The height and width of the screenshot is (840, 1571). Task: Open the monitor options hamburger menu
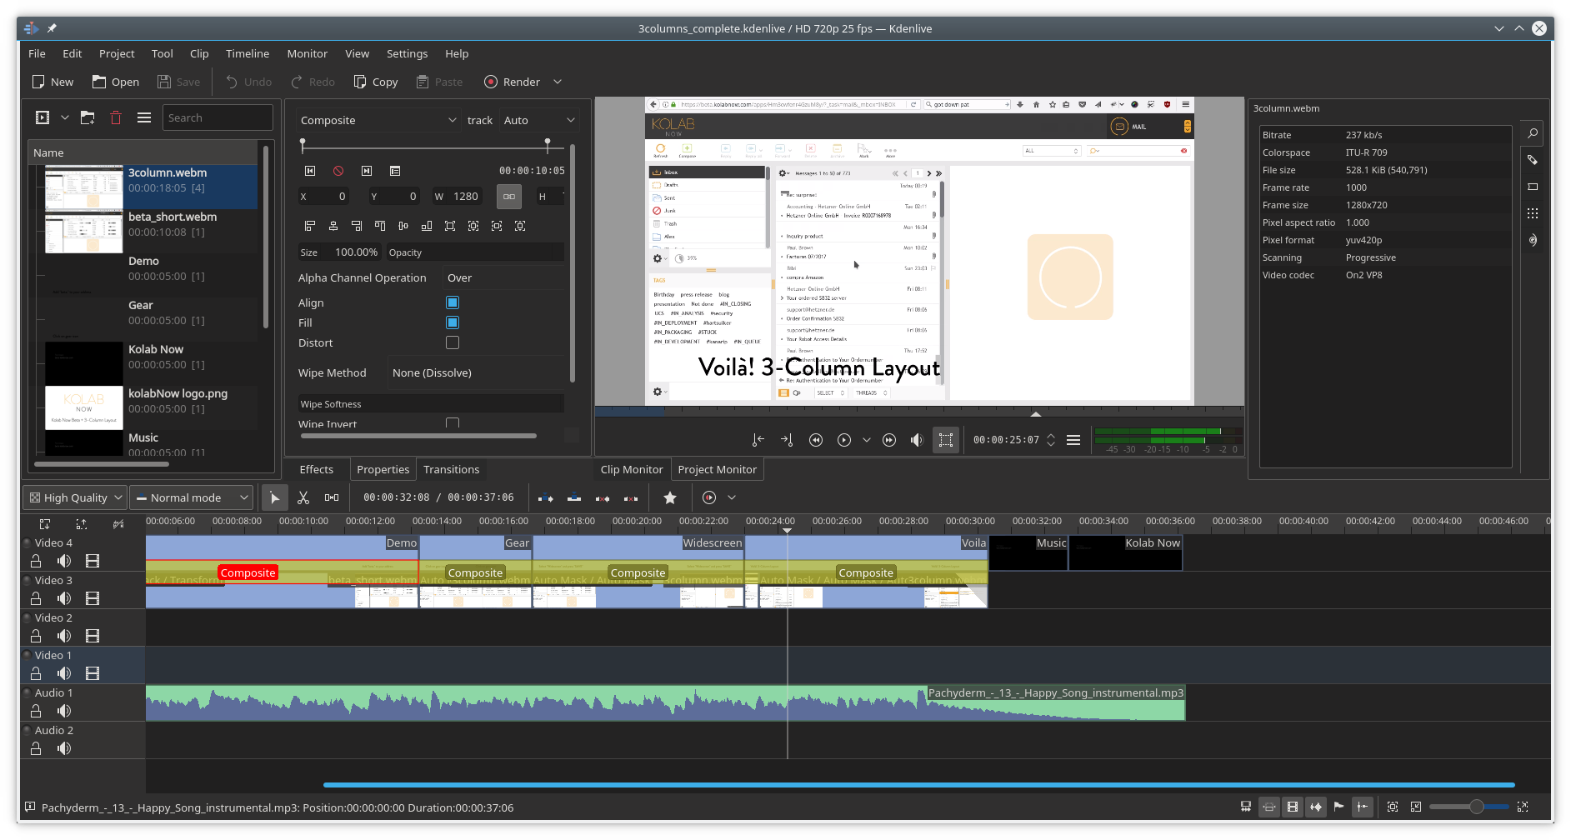point(1073,440)
